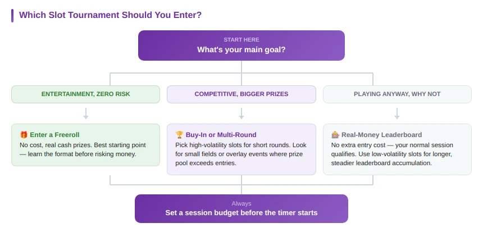Screen dimensions: 483x232
Task: Click the gift icon beside Enter a Freeroll
Action: 24,135
